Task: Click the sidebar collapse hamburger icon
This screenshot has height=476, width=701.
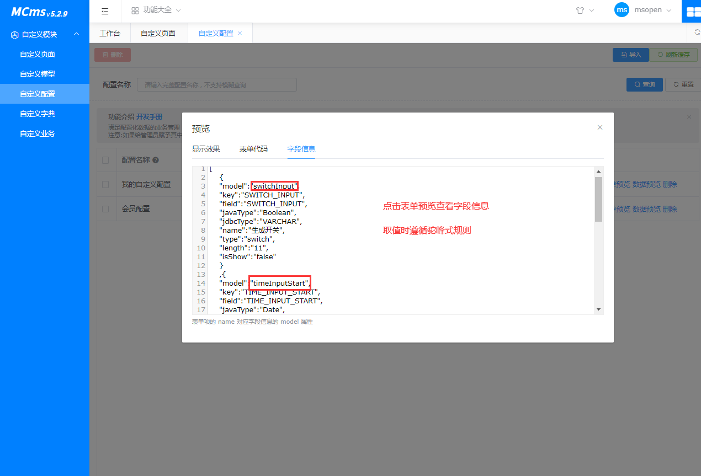Action: pos(105,10)
